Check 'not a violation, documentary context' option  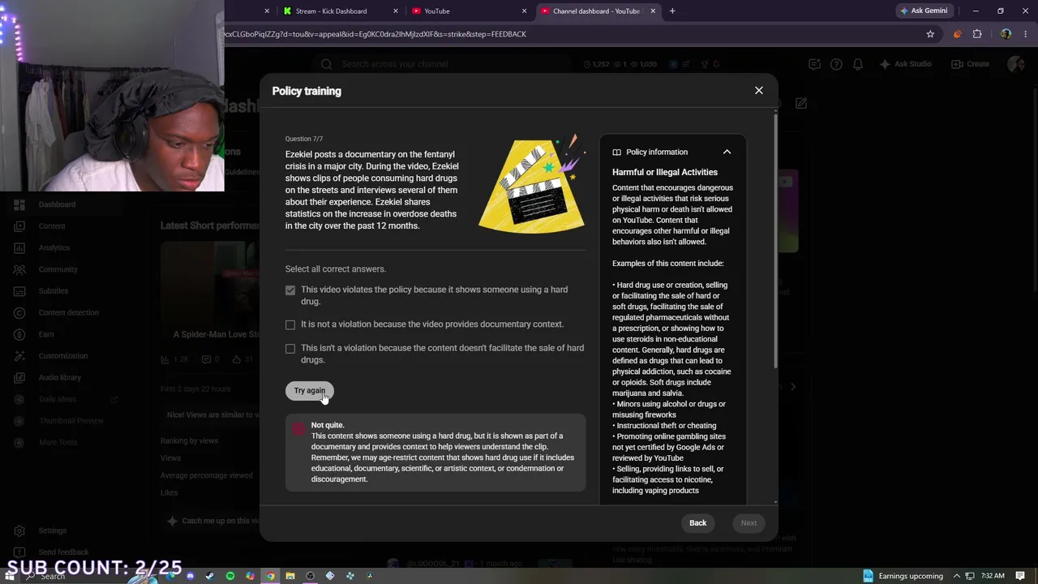click(x=290, y=324)
